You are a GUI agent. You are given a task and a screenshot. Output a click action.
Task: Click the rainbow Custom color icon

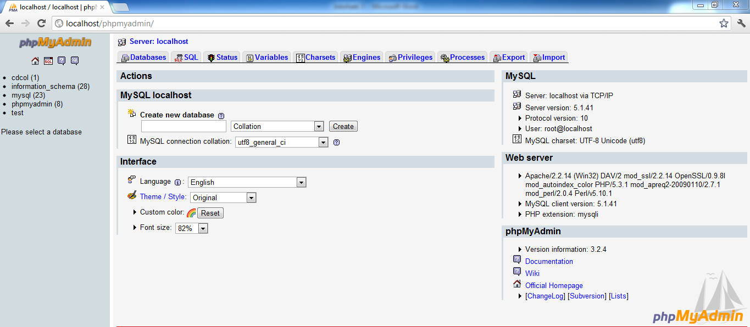point(191,213)
